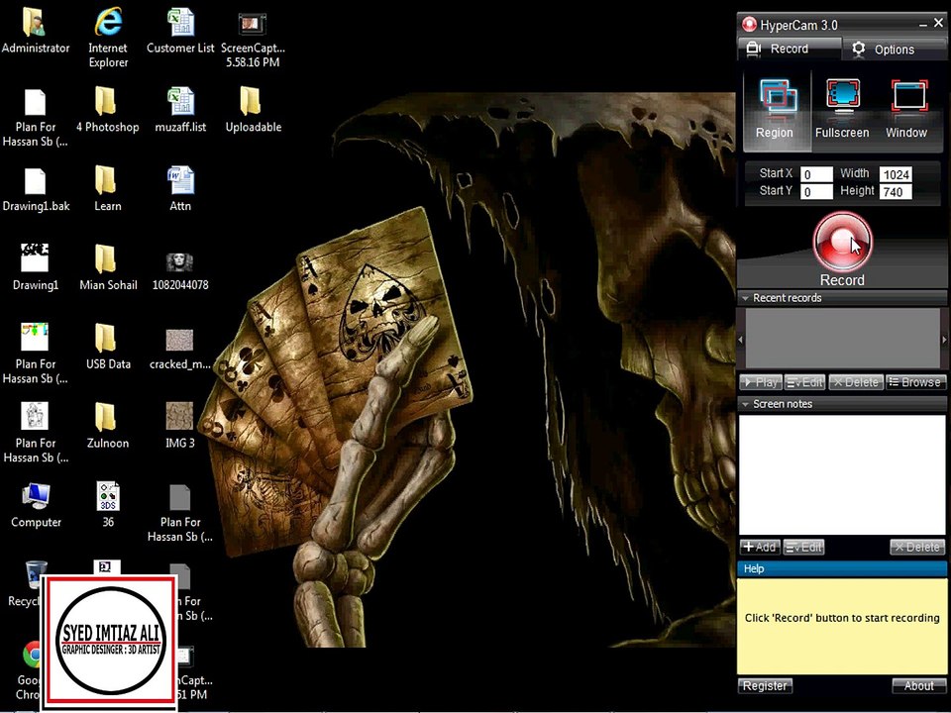Close the HyperCam 3.0 window
The image size is (951, 713).
938,24
